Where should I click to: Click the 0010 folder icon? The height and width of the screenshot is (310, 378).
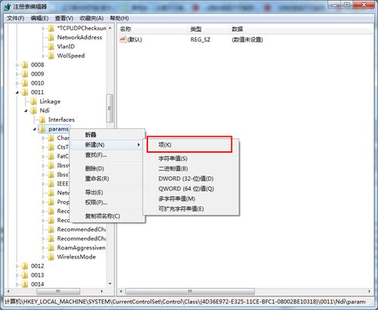pos(25,83)
